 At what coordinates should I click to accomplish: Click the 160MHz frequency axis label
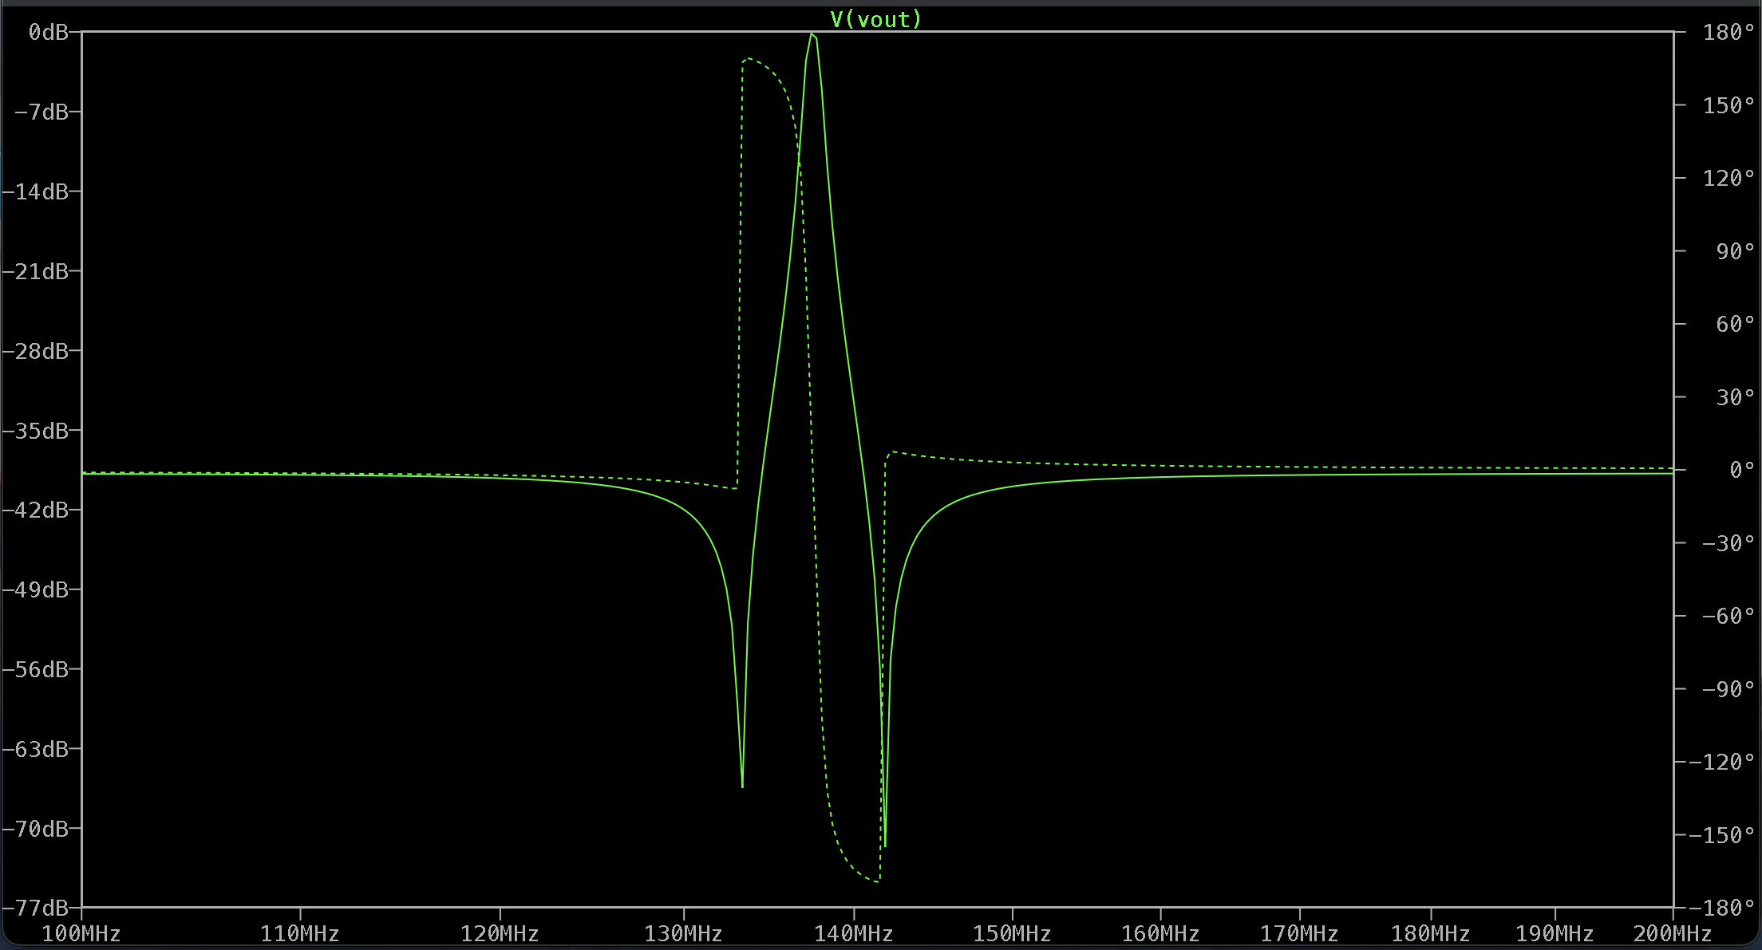pos(1160,933)
